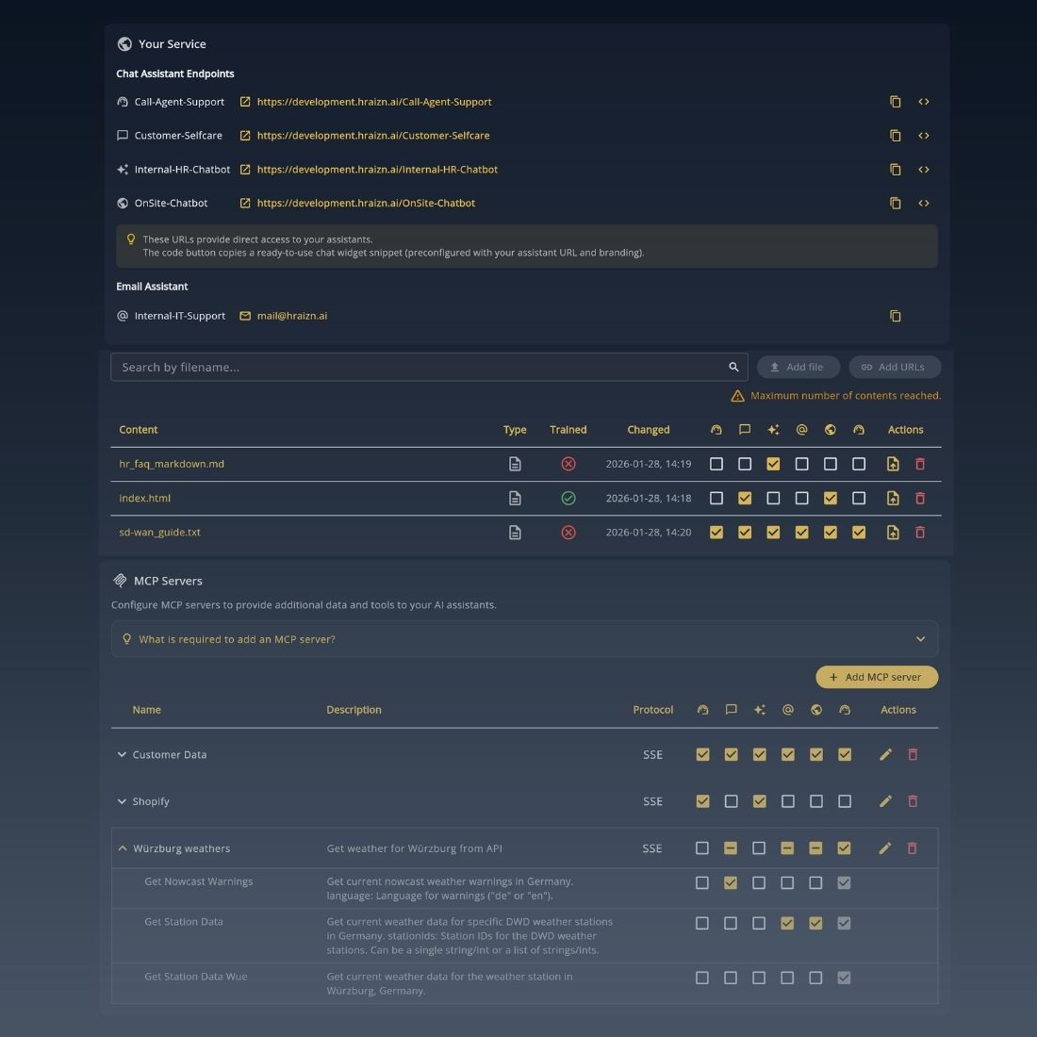Delete the Shopify MCP server
The image size is (1037, 1037).
(x=912, y=801)
